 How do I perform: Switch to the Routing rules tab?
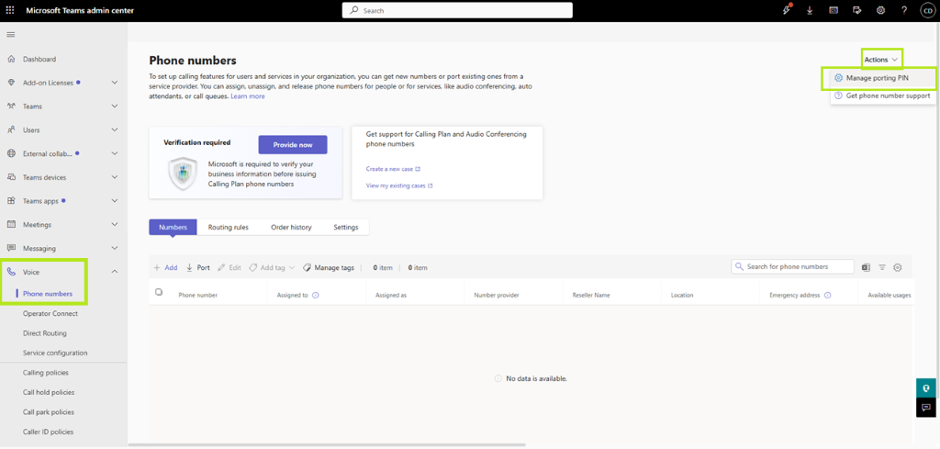point(229,227)
